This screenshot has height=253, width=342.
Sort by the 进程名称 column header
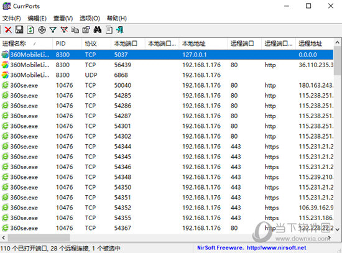point(26,44)
